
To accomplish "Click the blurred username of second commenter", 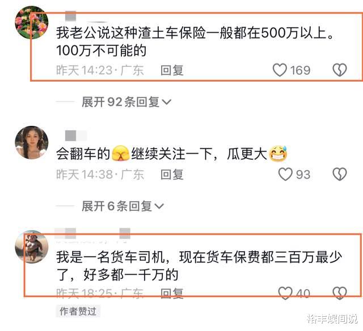I will pyautogui.click(x=76, y=135).
